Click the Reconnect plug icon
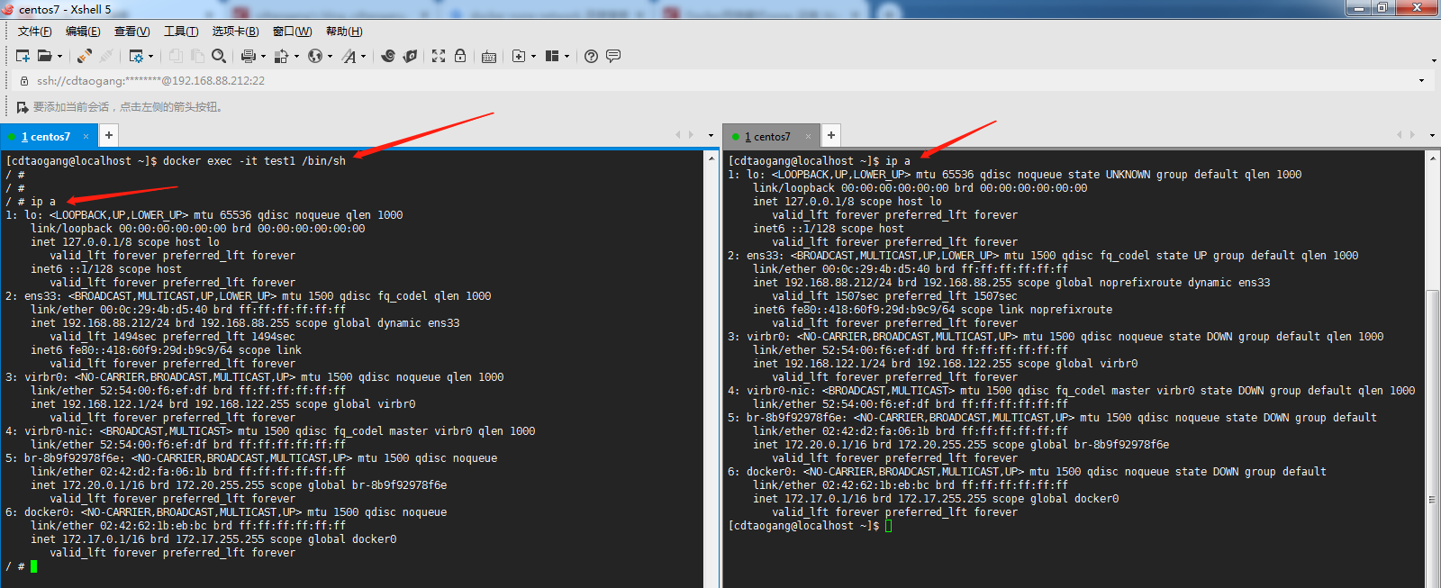 pyautogui.click(x=85, y=56)
